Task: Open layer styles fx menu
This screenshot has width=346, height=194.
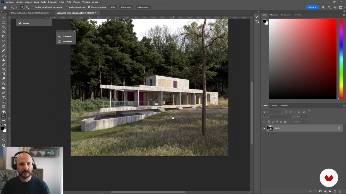Action: (315, 191)
